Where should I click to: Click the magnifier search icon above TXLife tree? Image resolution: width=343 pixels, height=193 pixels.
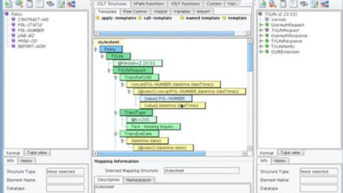272,4
